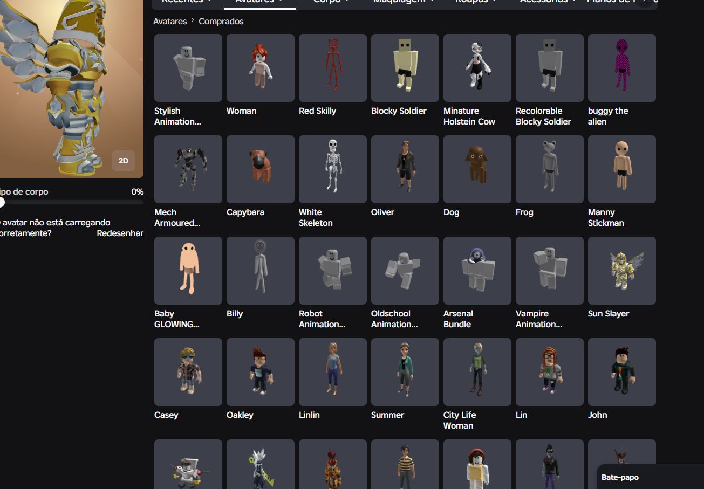
Task: Pick the Capybara avatar
Action: tap(261, 169)
